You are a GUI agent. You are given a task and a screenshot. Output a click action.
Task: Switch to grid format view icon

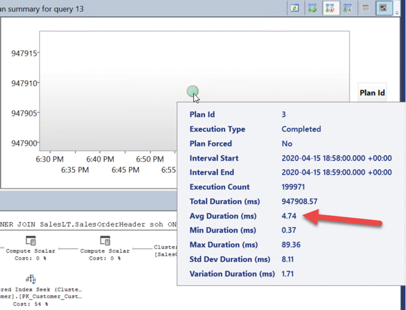[x=366, y=8]
